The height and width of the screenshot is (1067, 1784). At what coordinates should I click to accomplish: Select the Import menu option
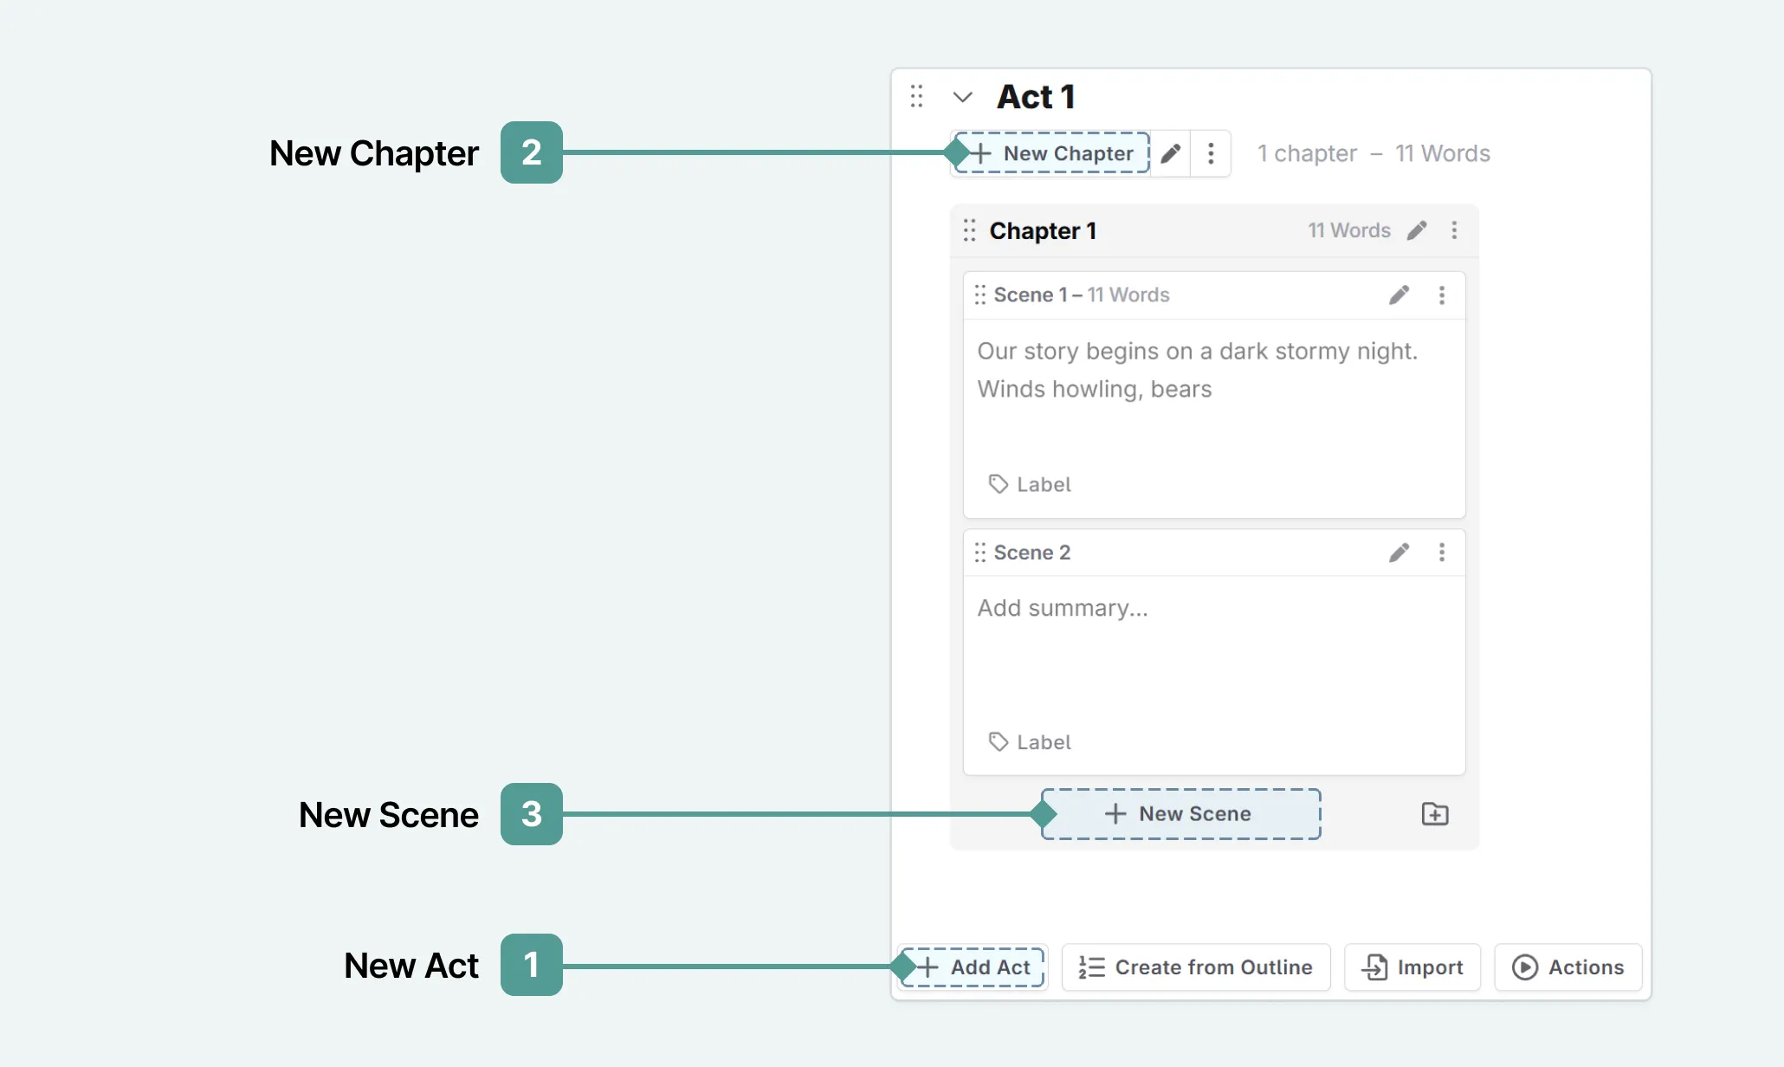click(1412, 967)
